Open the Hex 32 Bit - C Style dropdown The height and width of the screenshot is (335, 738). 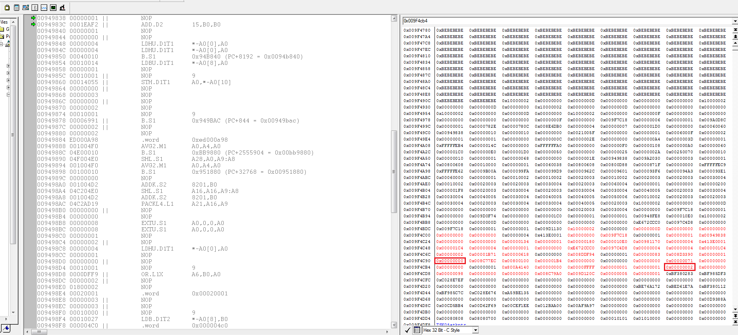pyautogui.click(x=475, y=330)
